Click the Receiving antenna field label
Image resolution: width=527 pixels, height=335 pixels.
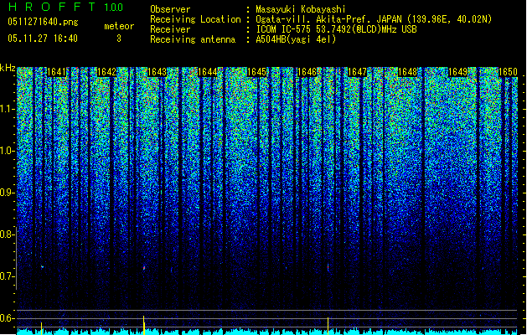(x=193, y=39)
